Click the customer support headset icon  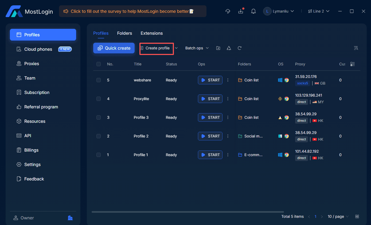(228, 11)
